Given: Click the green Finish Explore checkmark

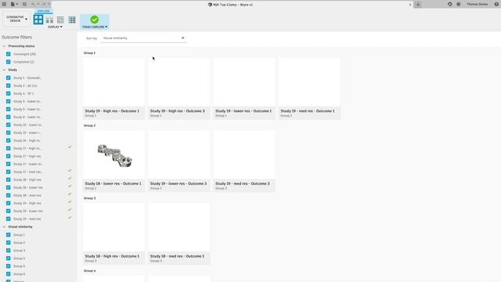Looking at the screenshot, I should click(94, 20).
